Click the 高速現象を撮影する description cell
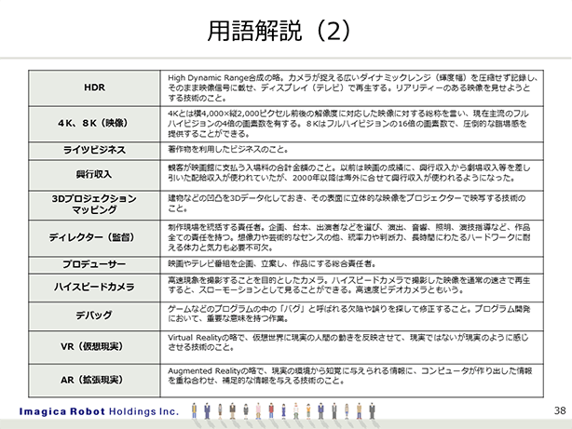Image resolution: width=572 pixels, height=429 pixels. 352,288
